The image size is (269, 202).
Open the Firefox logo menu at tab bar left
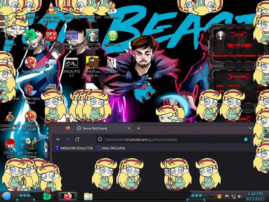68,128
